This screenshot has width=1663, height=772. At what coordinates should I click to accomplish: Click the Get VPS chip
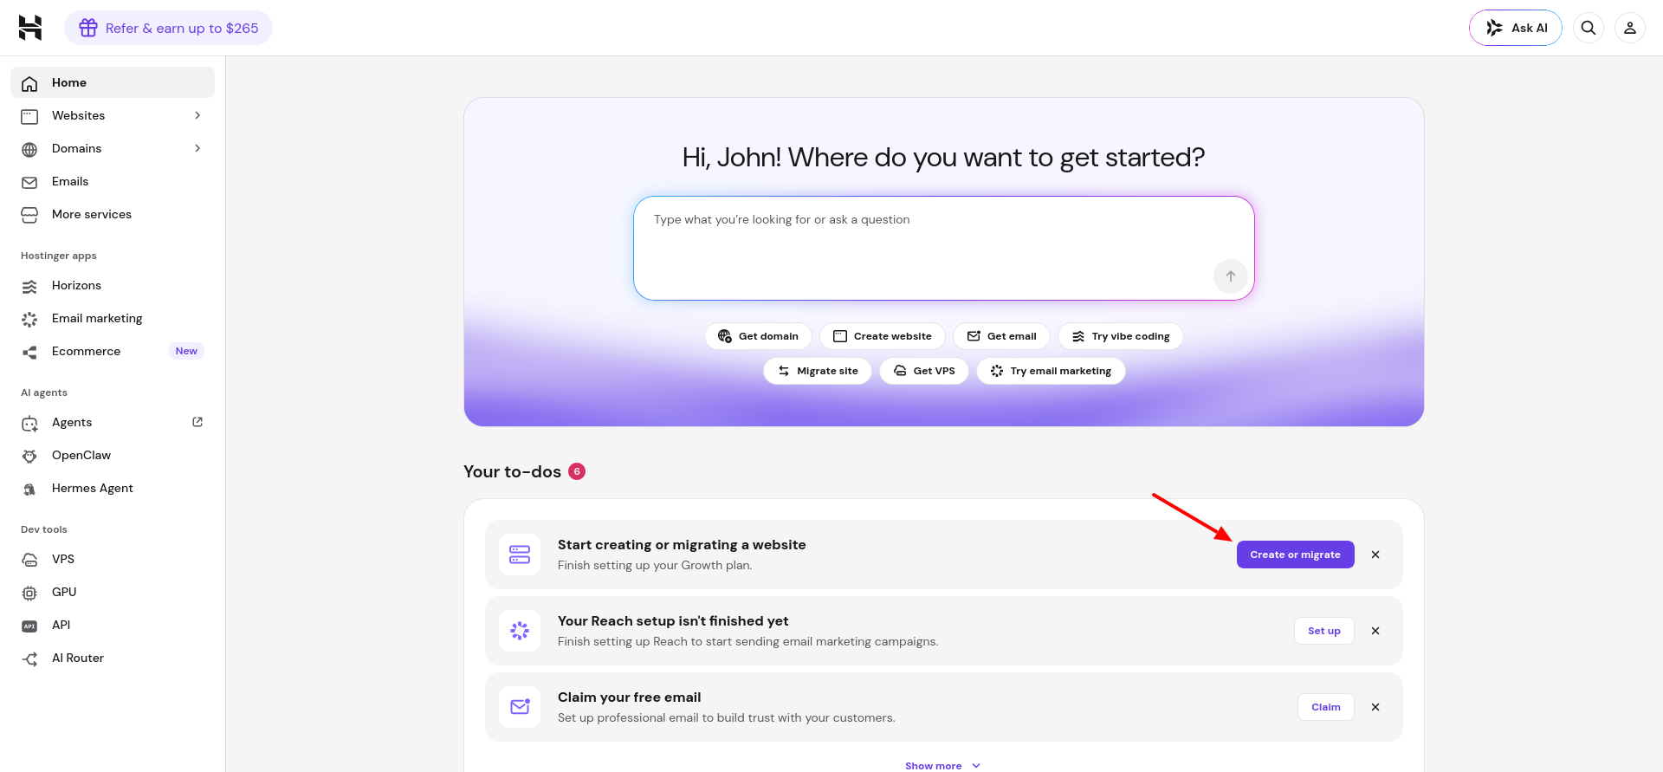[x=924, y=371]
